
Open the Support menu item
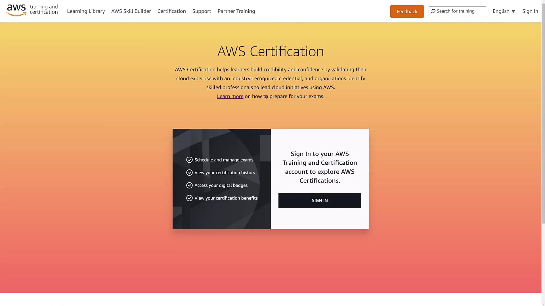pos(202,11)
